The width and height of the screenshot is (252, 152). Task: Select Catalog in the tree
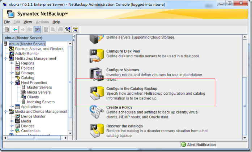pos(27,78)
